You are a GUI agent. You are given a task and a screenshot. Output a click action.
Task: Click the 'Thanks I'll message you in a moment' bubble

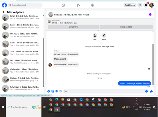point(135,84)
